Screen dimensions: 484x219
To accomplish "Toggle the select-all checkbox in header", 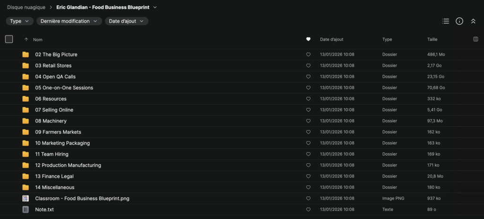I will (9, 39).
